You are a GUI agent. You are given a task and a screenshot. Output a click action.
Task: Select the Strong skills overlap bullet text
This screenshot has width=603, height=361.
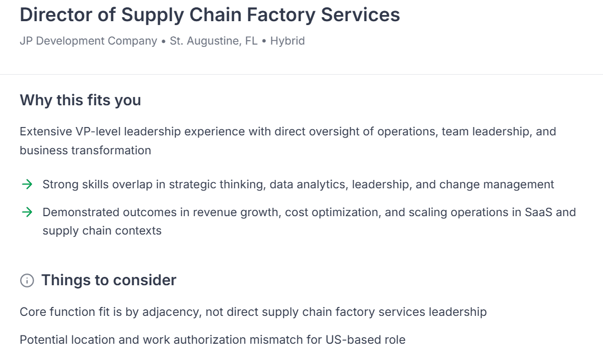(x=298, y=184)
